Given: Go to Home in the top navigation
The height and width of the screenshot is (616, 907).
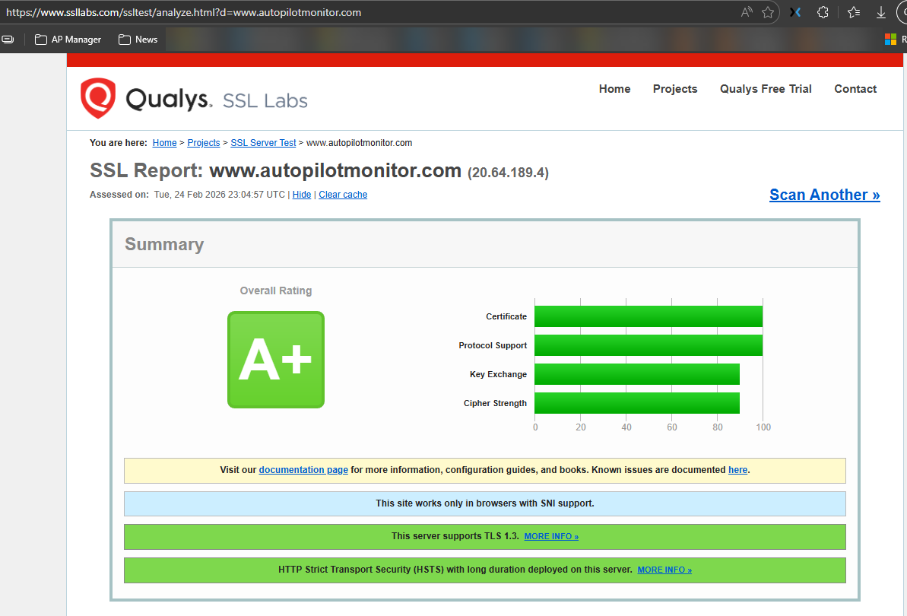Looking at the screenshot, I should pos(614,88).
